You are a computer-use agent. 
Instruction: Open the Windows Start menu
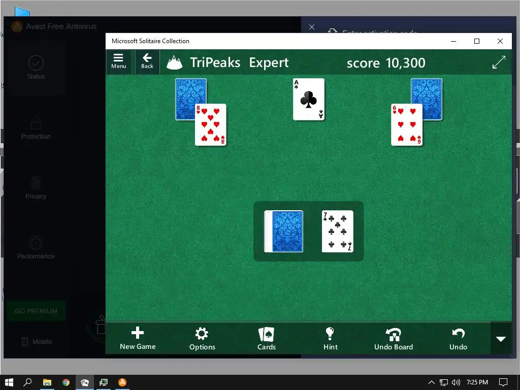tap(9, 382)
